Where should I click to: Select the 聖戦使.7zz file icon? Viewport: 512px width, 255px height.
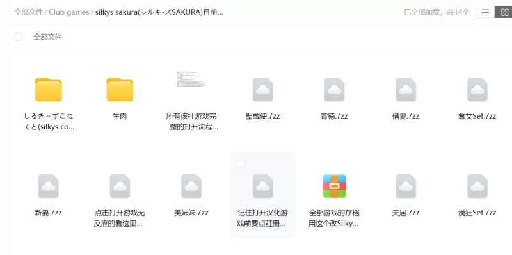(x=263, y=89)
